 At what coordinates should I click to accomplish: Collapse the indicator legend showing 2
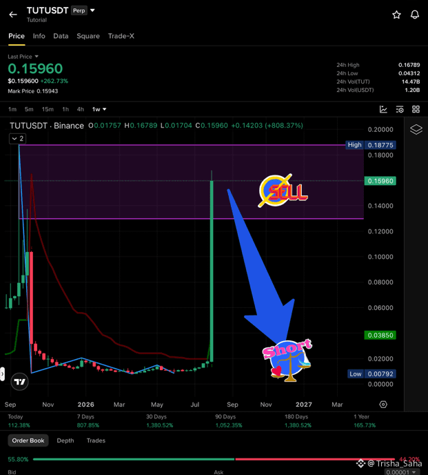(x=17, y=139)
